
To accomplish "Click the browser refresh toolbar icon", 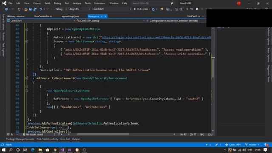I will pos(153,9).
